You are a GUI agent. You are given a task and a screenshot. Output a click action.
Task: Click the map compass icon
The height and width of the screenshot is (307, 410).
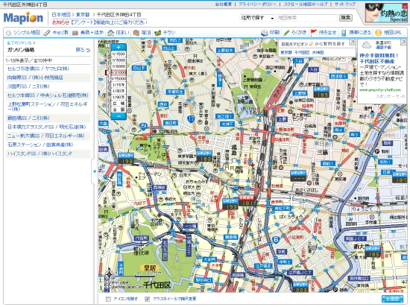pyautogui.click(x=109, y=274)
